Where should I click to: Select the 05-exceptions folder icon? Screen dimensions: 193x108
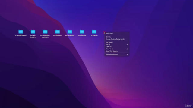click(x=70, y=31)
